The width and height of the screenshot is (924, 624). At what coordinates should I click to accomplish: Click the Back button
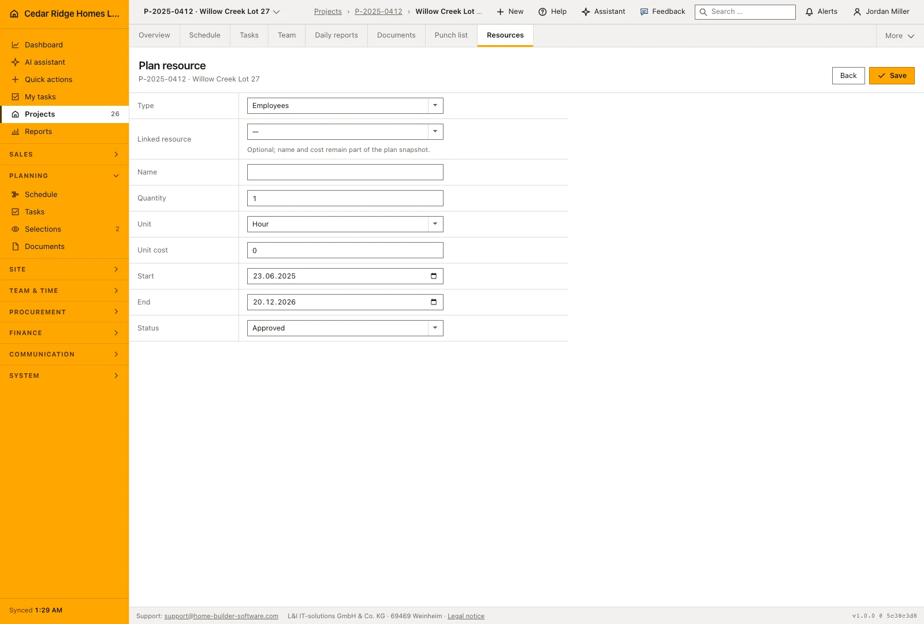click(848, 76)
